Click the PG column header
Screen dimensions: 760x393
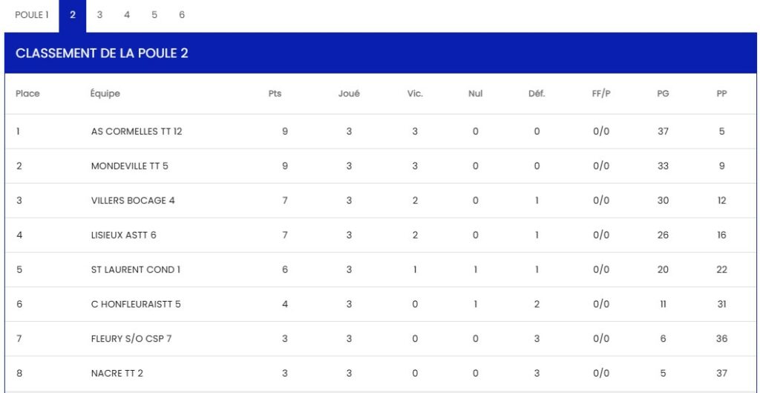point(663,94)
